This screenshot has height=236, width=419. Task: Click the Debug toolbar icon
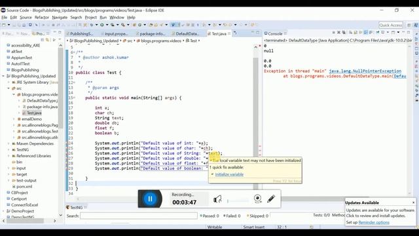point(92,25)
